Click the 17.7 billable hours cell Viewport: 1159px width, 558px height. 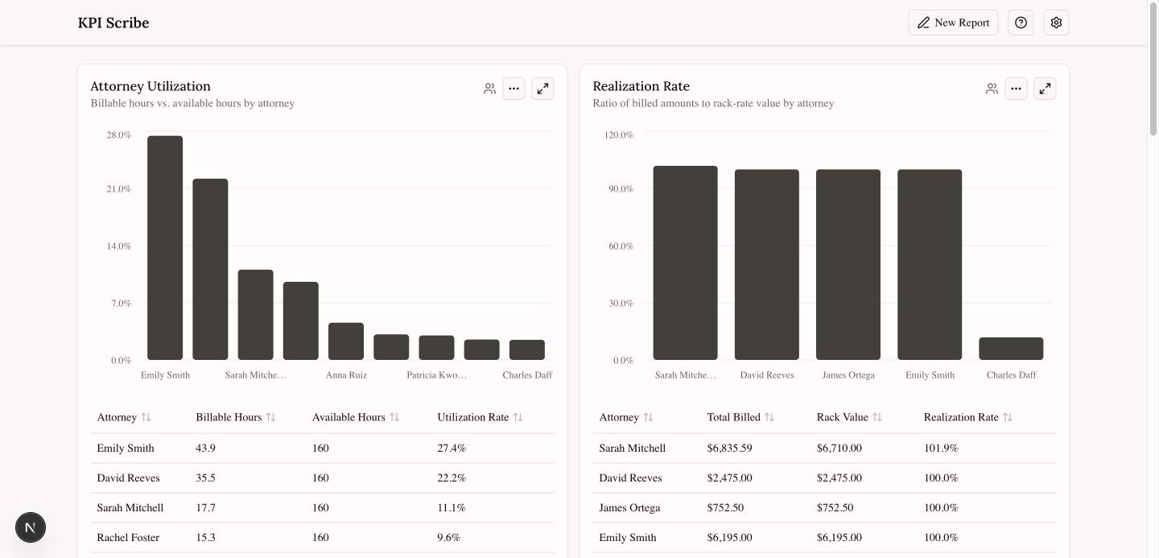[x=205, y=508]
